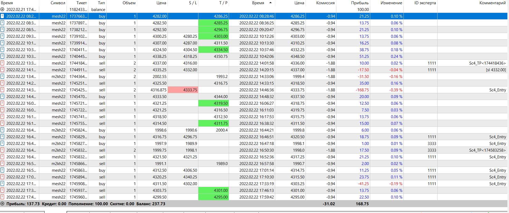Click the buy icon of the trade closed 09:20:47
The width and height of the screenshot is (509, 213).
(x=2, y=29)
